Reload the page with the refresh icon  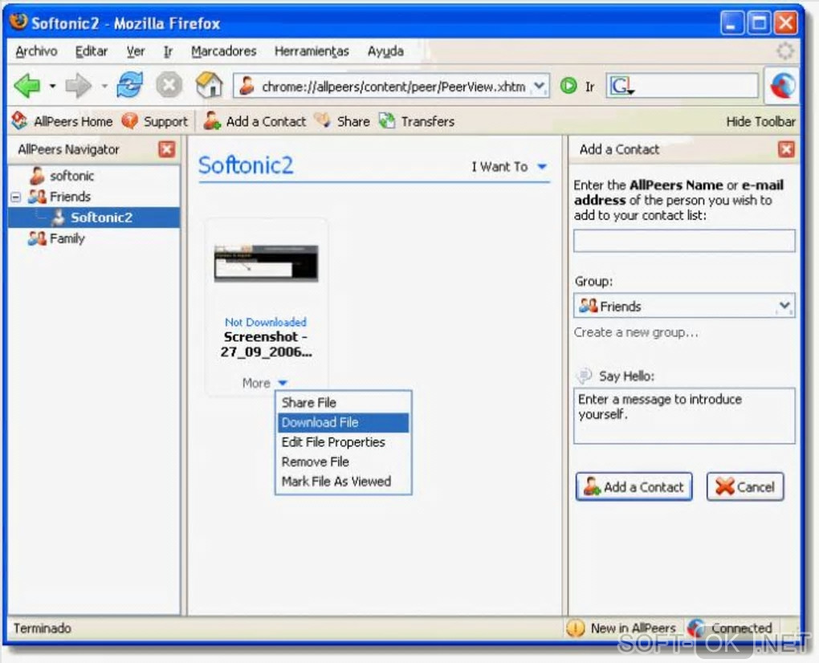coord(129,85)
